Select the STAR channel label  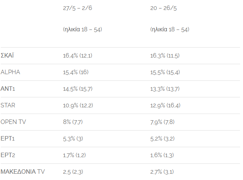pyautogui.click(x=8, y=105)
